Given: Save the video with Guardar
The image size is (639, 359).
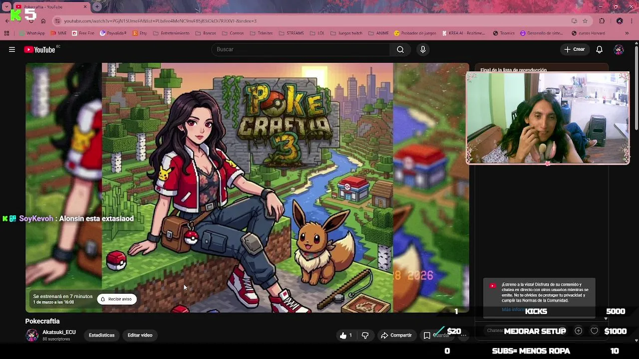Looking at the screenshot, I should click(x=436, y=336).
